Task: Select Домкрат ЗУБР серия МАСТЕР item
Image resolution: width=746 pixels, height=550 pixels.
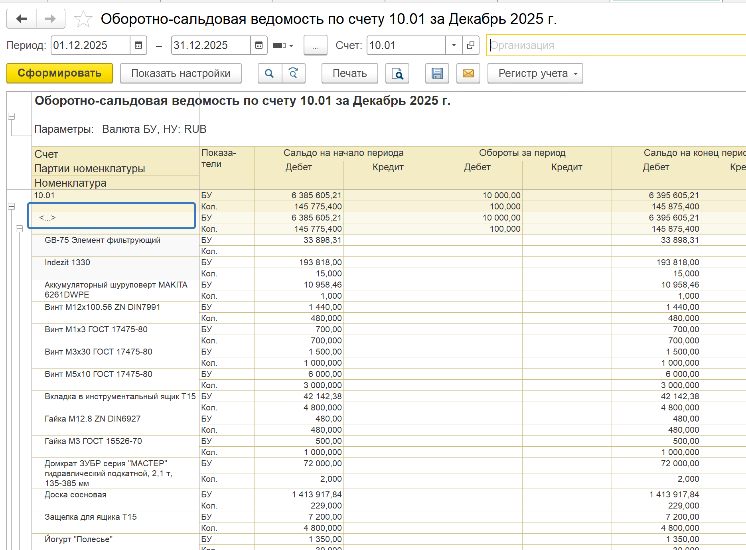Action: coord(115,473)
